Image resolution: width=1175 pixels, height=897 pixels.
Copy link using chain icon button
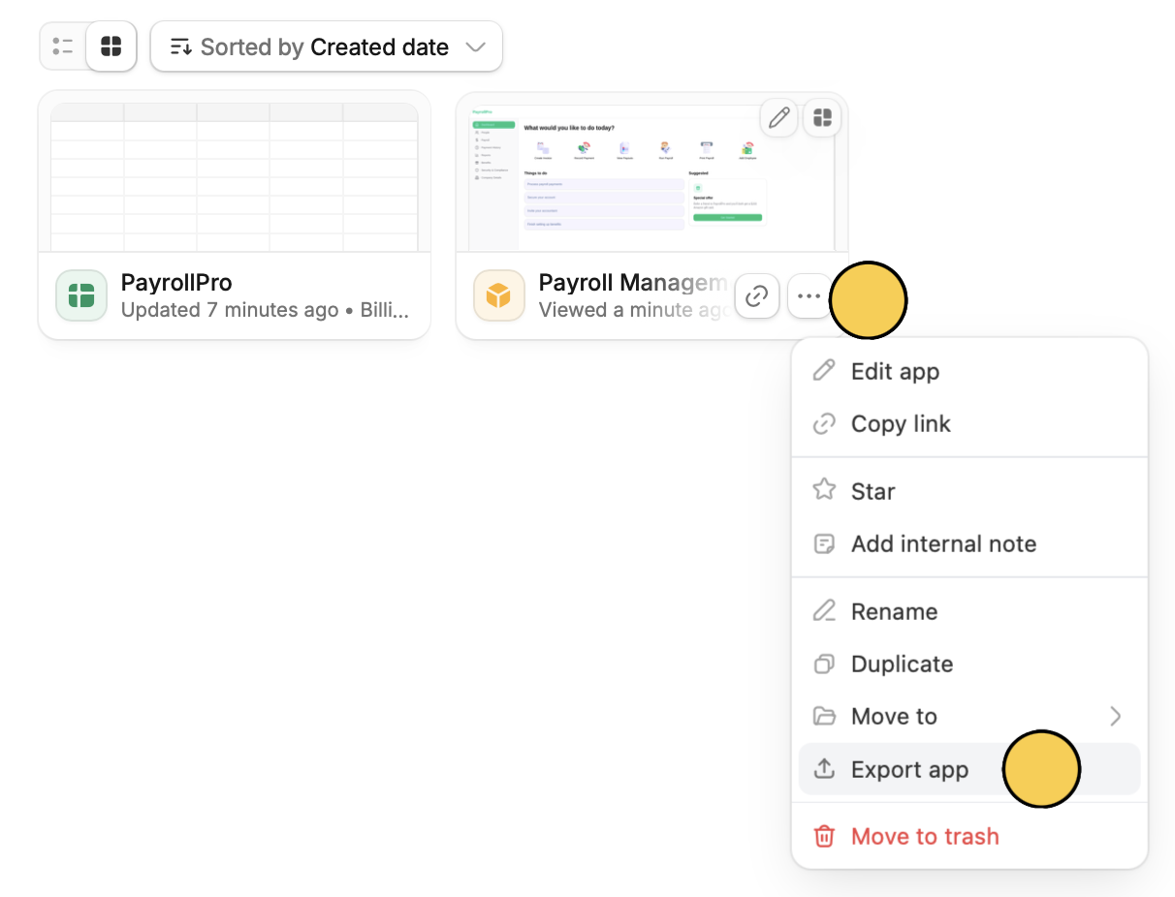[757, 295]
